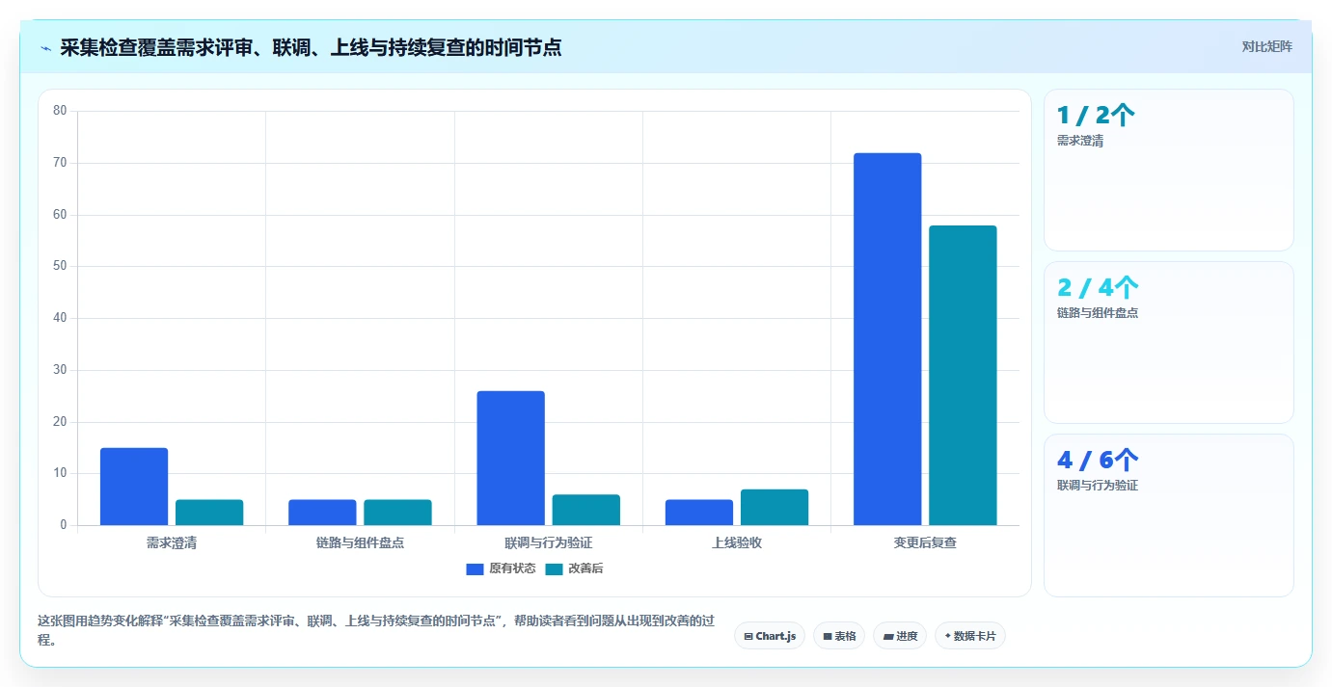The width and height of the screenshot is (1332, 687).
Task: Click the 链路与组件盘点 x-axis label
Action: click(360, 542)
